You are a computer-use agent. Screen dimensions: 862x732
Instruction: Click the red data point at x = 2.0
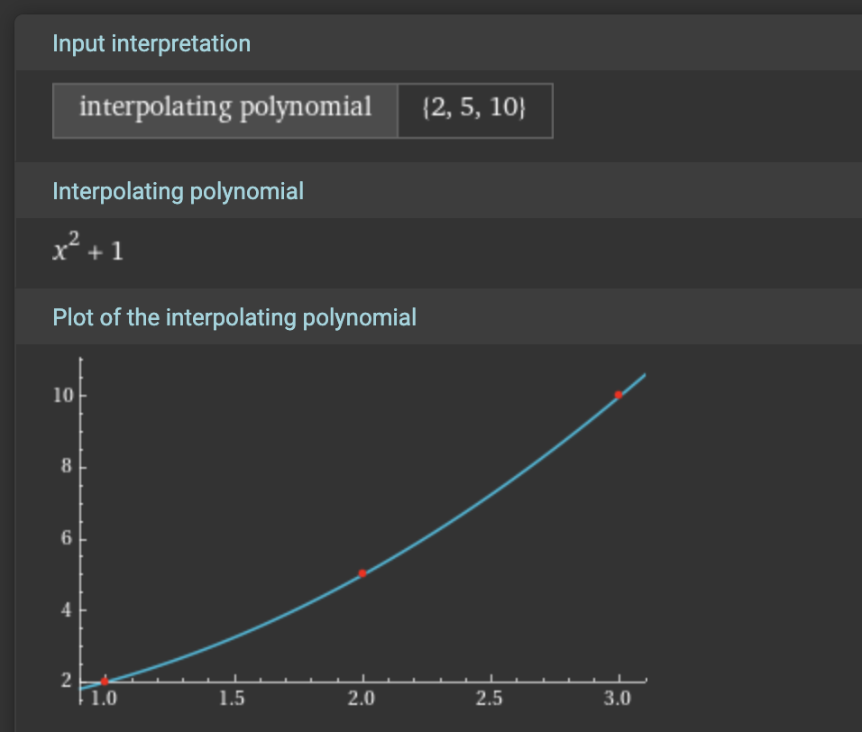click(362, 572)
